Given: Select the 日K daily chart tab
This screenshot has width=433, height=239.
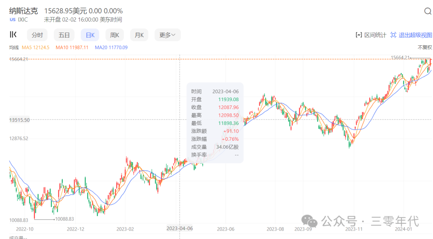Looking at the screenshot, I should [x=90, y=35].
